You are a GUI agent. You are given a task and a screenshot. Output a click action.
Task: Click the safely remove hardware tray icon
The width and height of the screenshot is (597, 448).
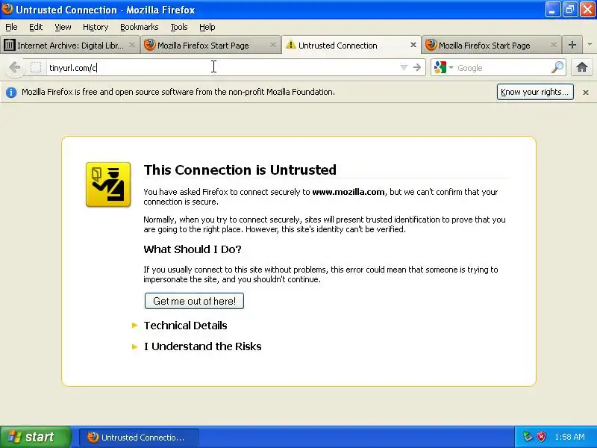click(x=528, y=437)
